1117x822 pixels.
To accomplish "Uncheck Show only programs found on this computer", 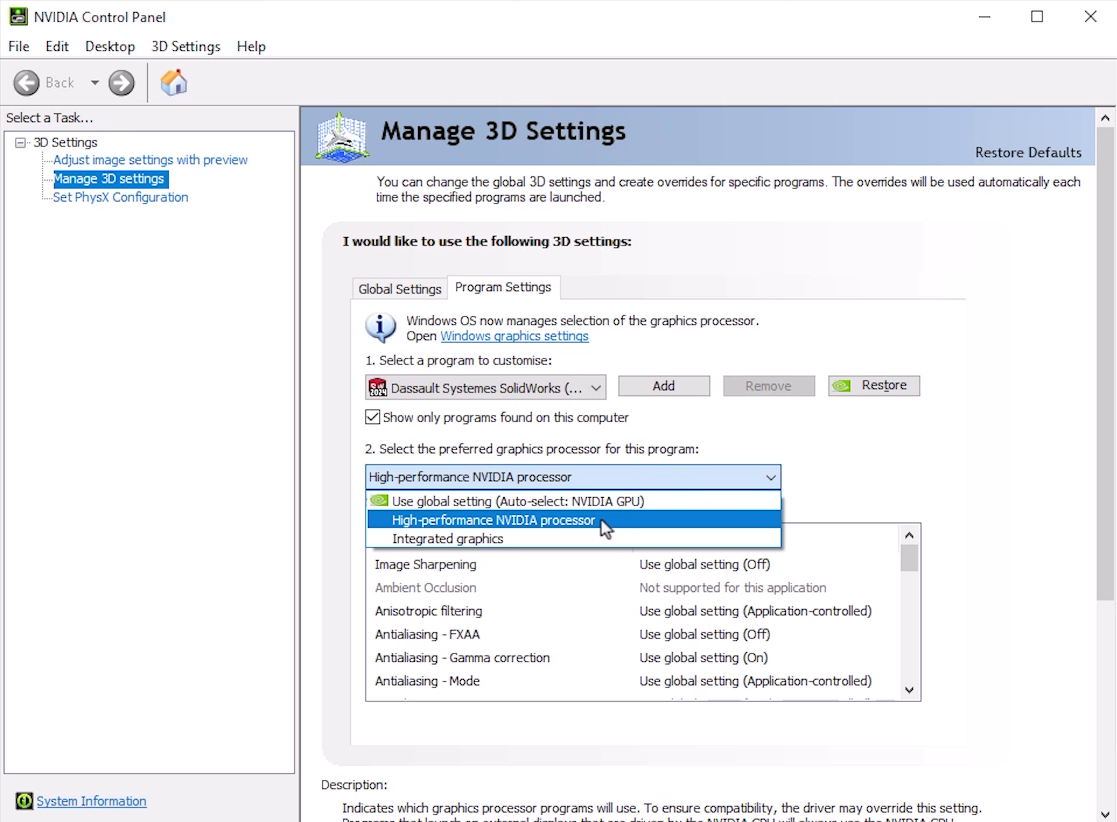I will coord(373,417).
